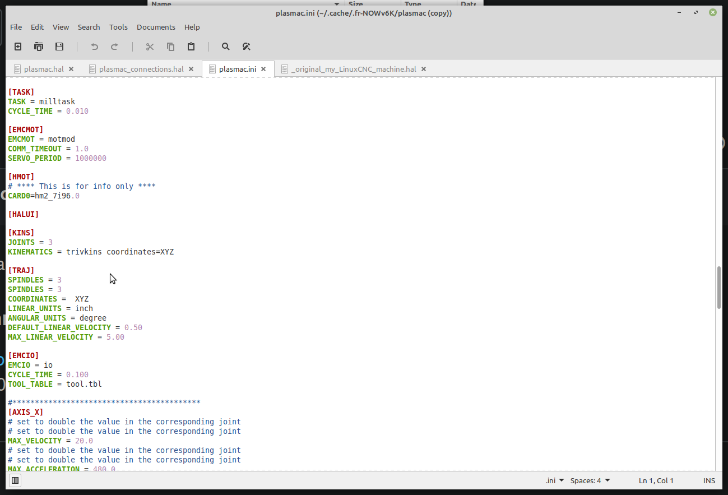This screenshot has width=728, height=495.
Task: Minimize the plasmac.ini editor window
Action: click(x=680, y=12)
